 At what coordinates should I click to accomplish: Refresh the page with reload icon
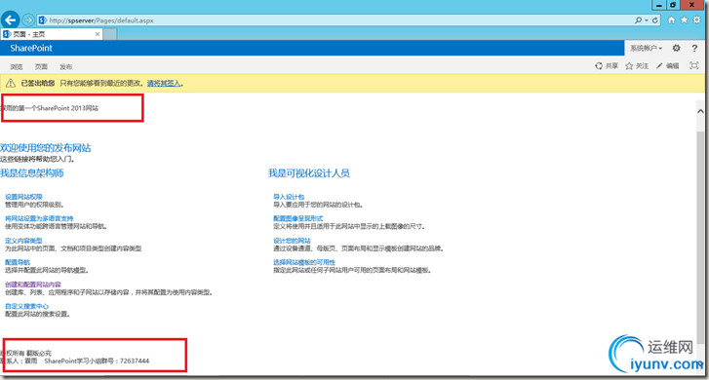coord(654,20)
